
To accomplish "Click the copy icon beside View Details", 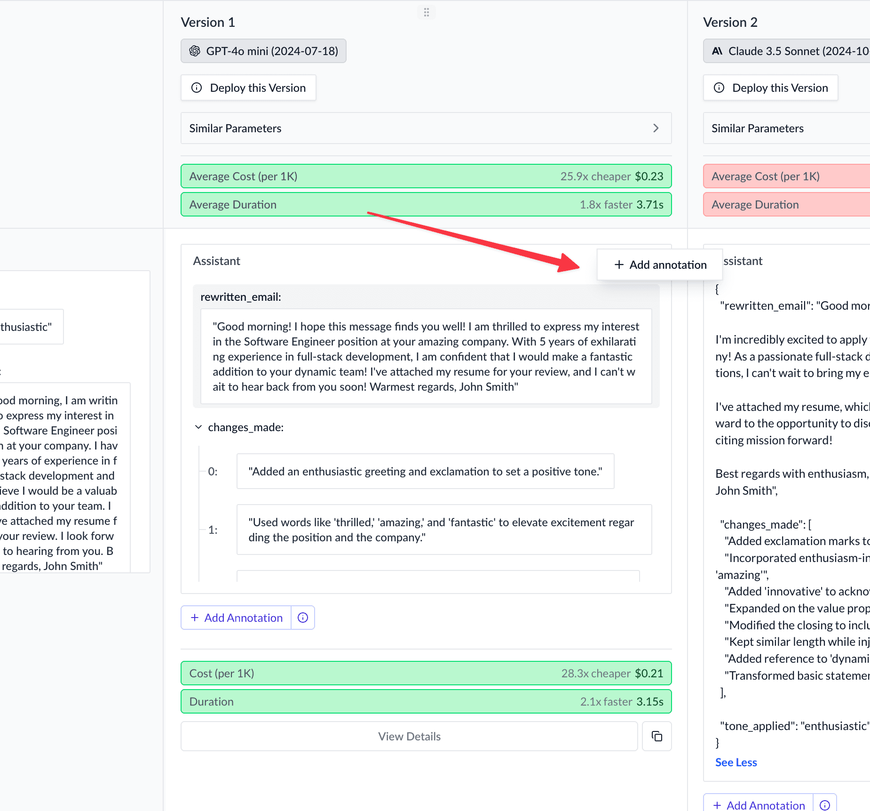I will pos(656,736).
